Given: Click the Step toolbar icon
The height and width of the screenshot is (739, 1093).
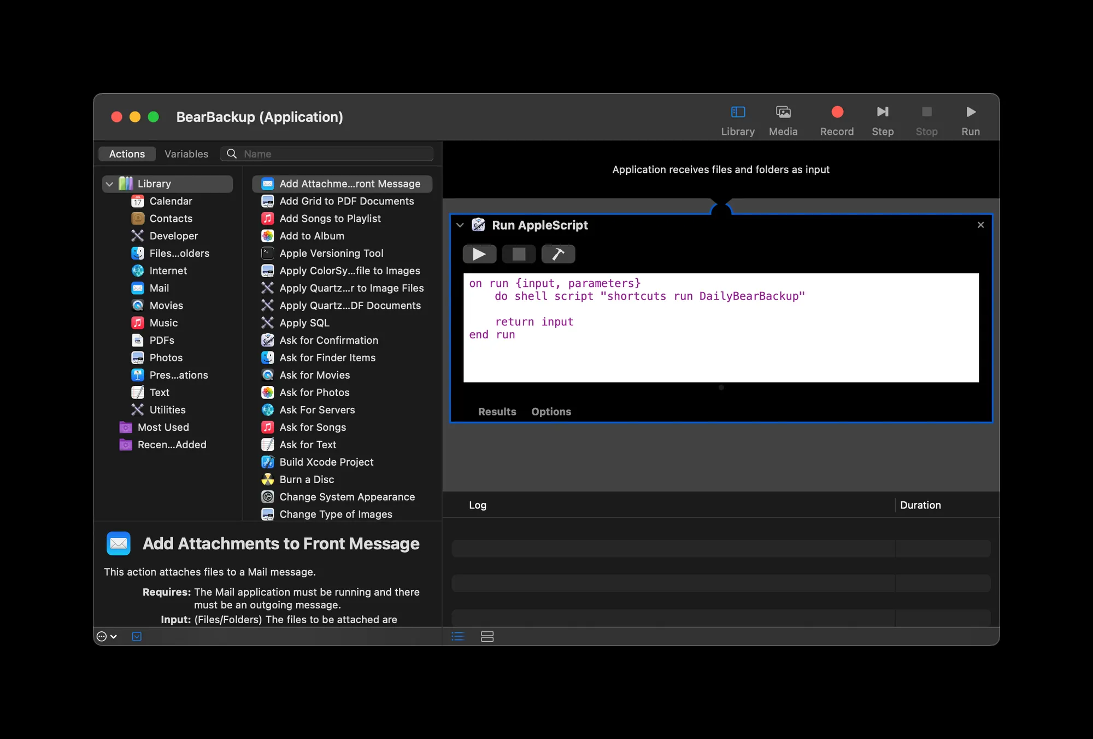Looking at the screenshot, I should (x=883, y=112).
